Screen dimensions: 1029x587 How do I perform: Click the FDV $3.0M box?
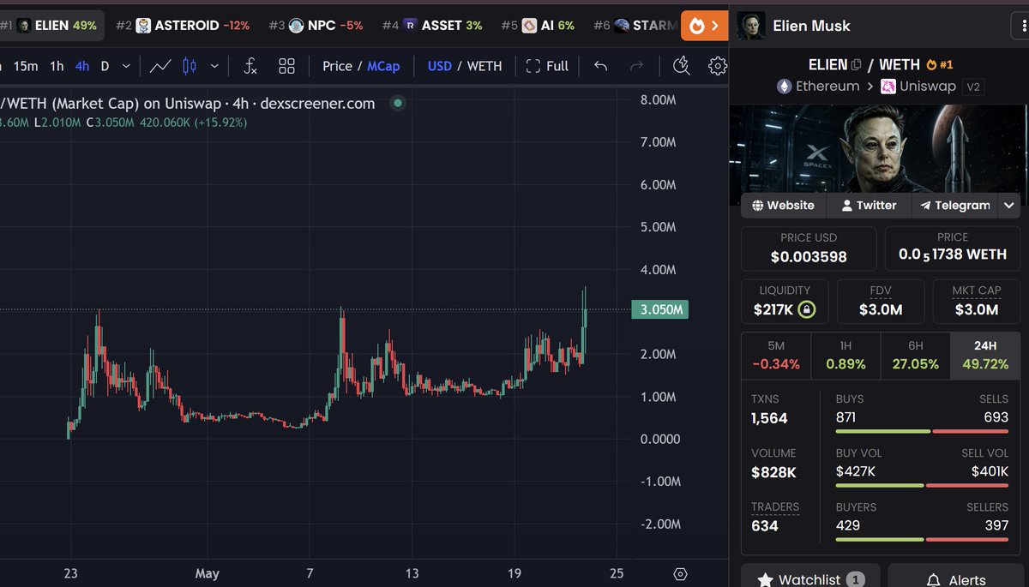pyautogui.click(x=881, y=302)
